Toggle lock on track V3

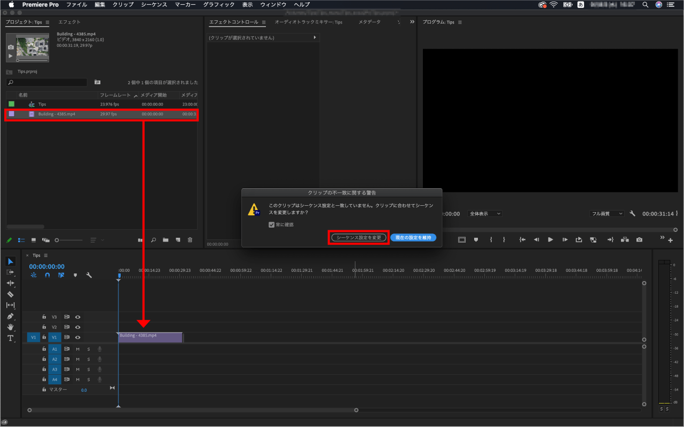click(44, 317)
